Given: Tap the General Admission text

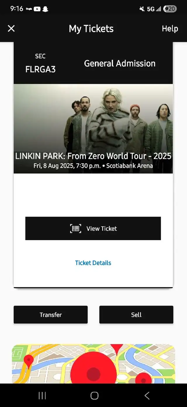Looking at the screenshot, I should pyautogui.click(x=120, y=63).
